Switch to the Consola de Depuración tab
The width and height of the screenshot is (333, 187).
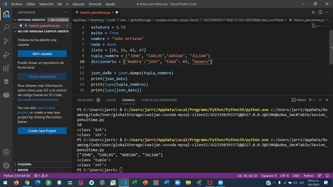tap(159, 100)
